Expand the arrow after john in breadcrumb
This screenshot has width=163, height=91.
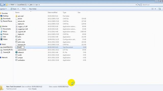point(34,5)
